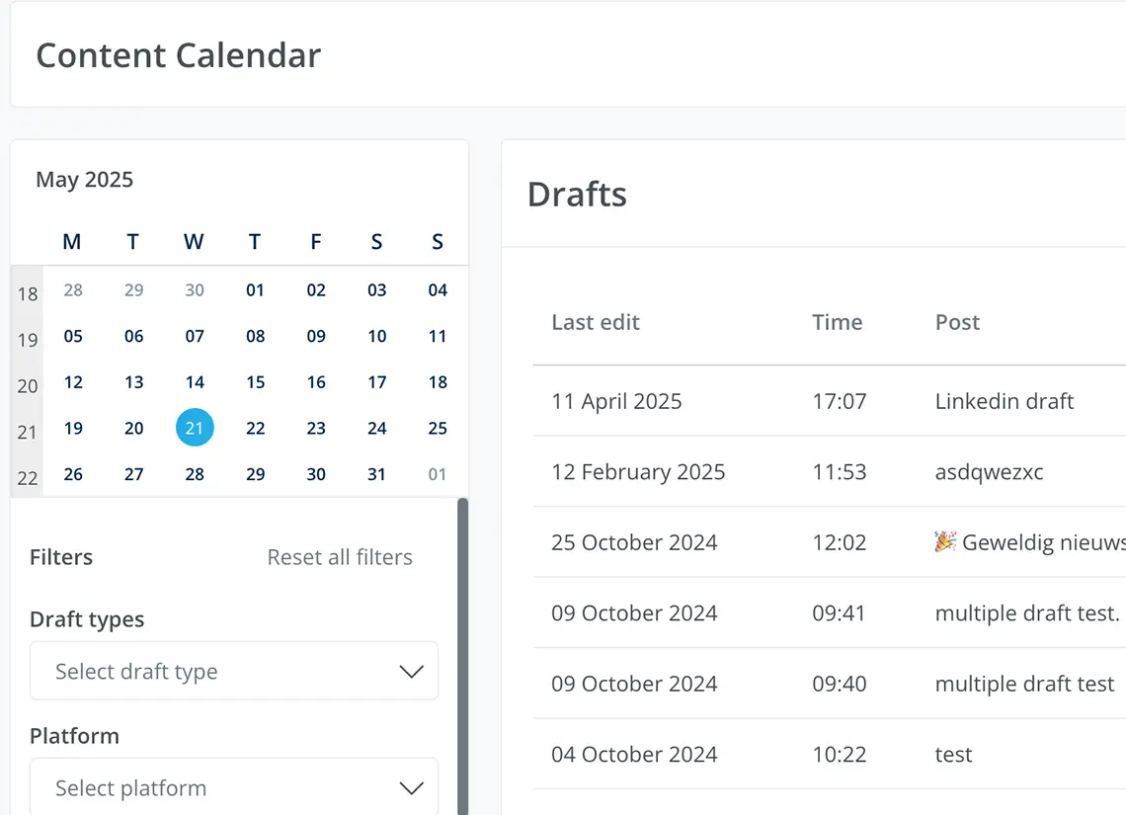Screen dimensions: 1126x815
Task: Click the Post column header
Action: coord(957,322)
